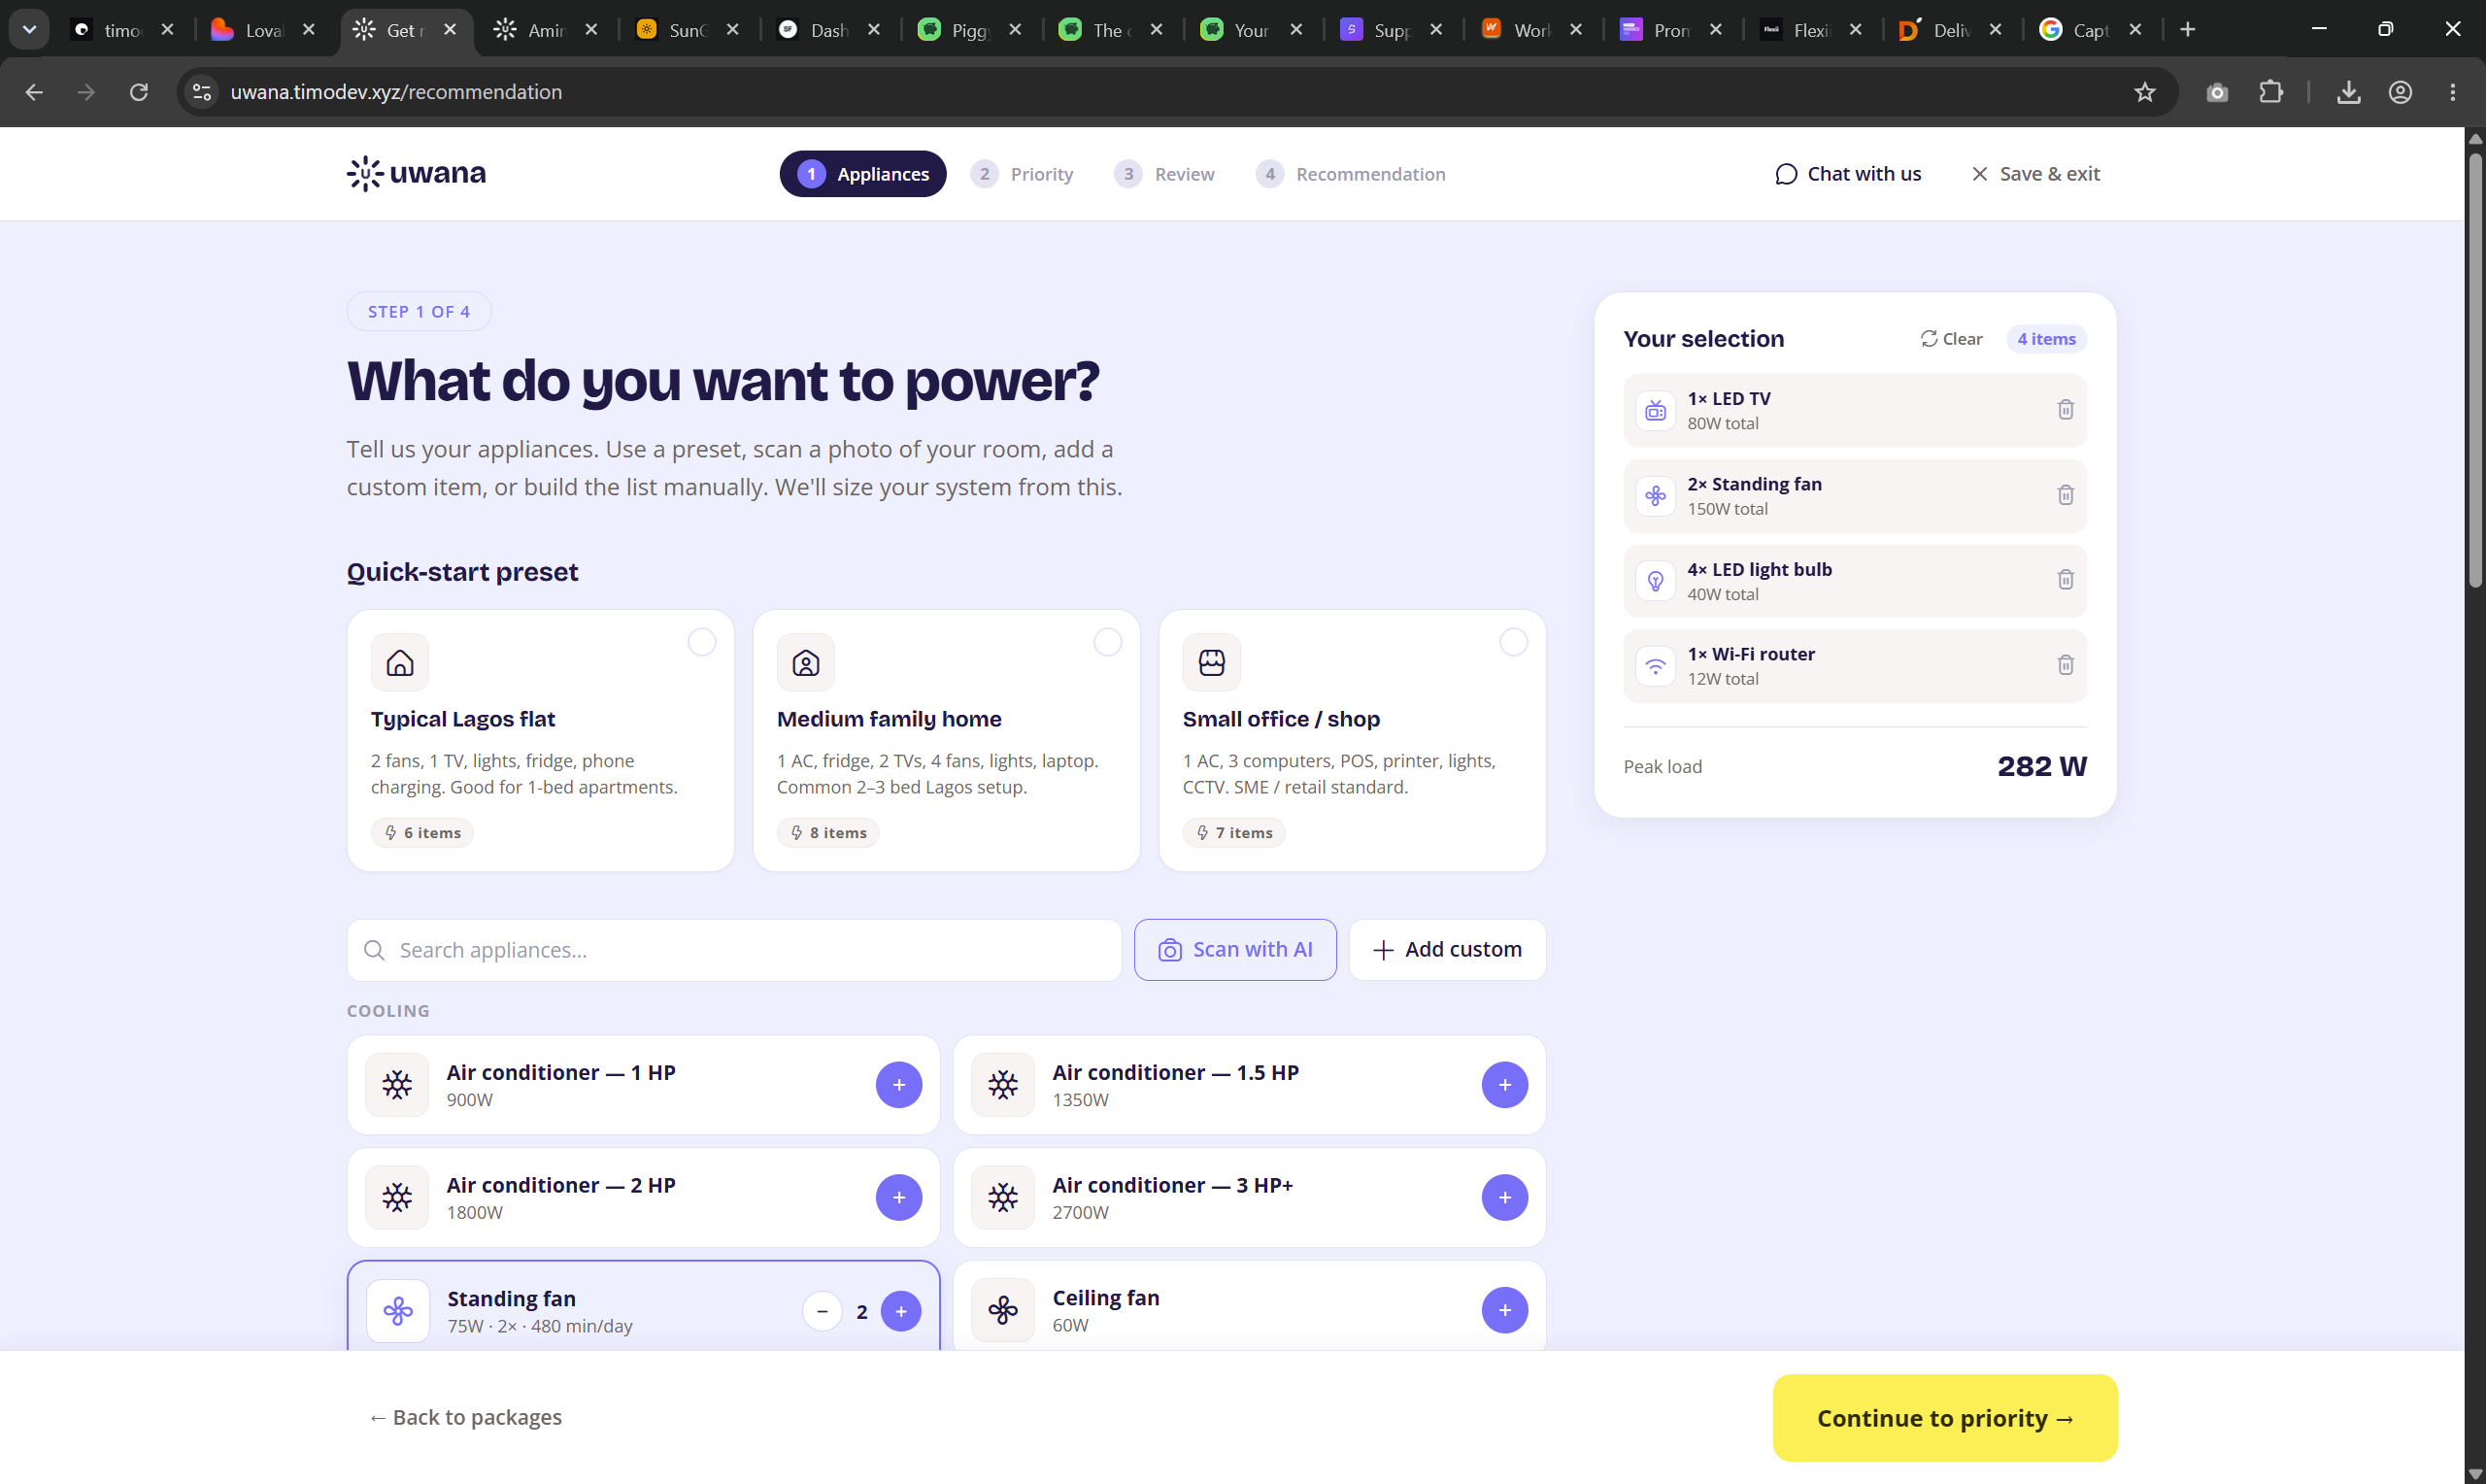Delete LED light bulb selection row
Screen dimensions: 2486x1484
click(x=2066, y=580)
